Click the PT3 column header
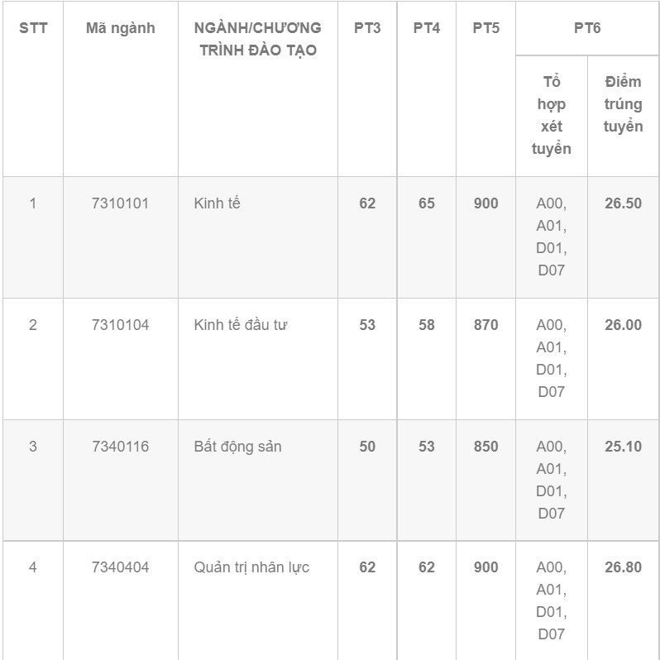This screenshot has height=660, width=660. pos(367,28)
